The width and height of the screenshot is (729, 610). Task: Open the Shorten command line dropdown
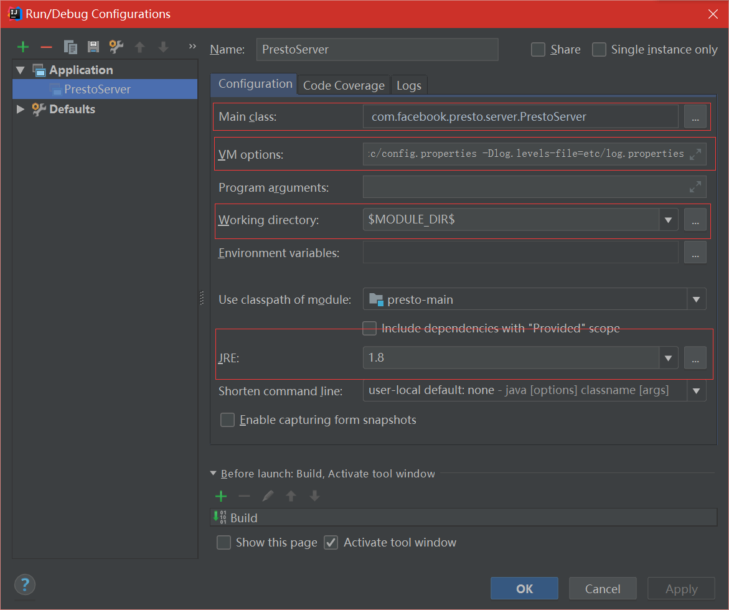[x=696, y=390]
